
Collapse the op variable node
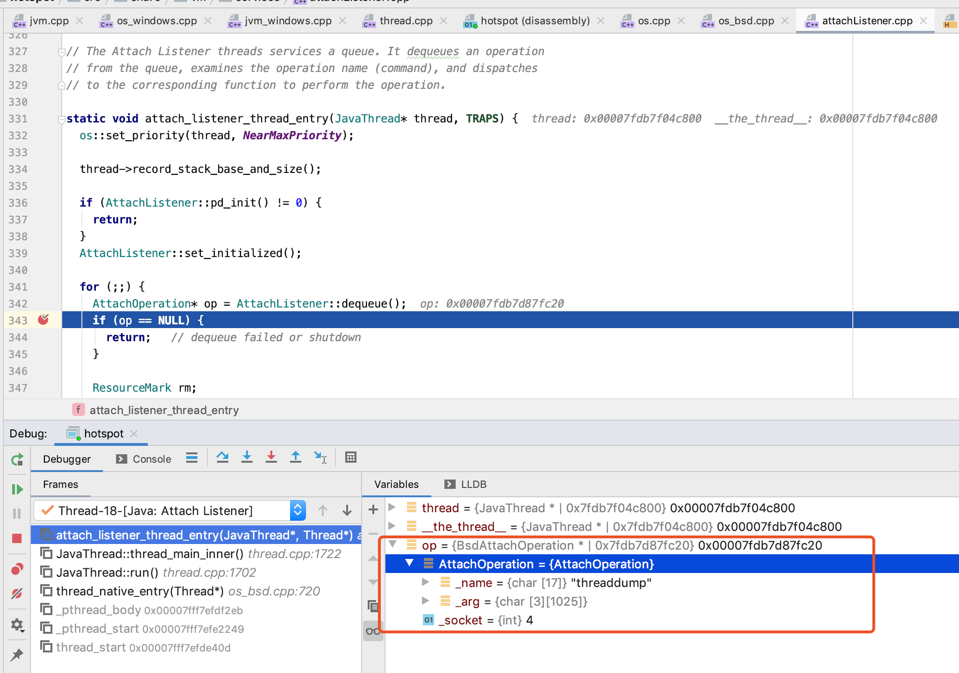(393, 544)
